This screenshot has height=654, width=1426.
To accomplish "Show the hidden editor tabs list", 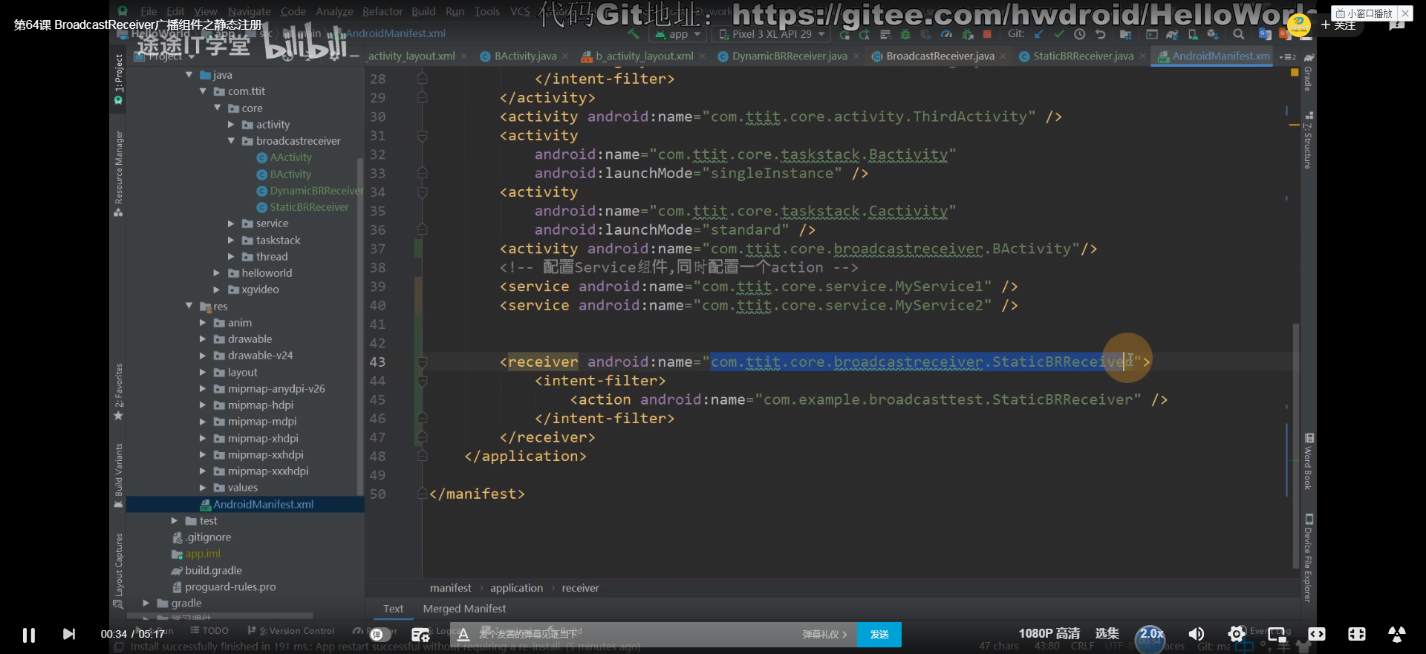I will click(x=1288, y=56).
